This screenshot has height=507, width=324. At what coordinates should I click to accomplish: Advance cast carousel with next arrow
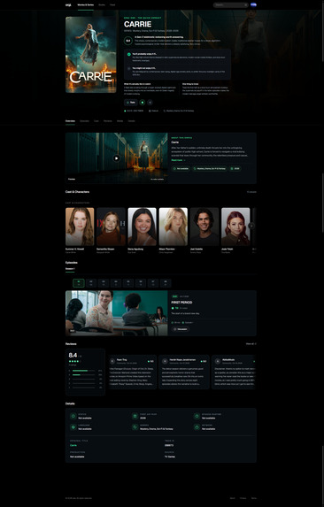tap(251, 226)
